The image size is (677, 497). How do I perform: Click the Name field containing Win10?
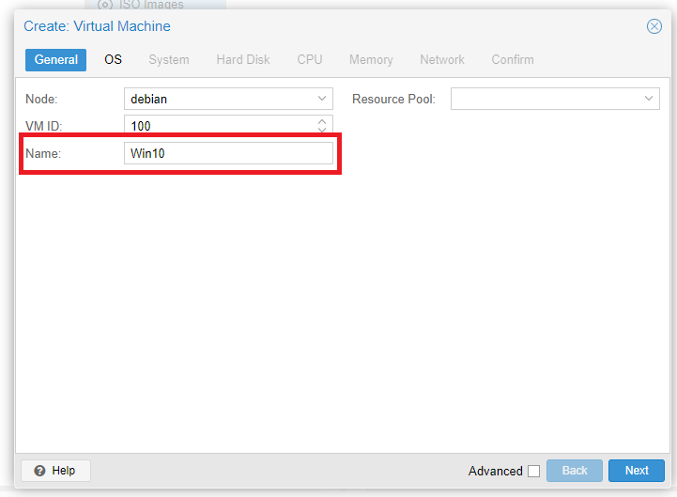coord(228,153)
